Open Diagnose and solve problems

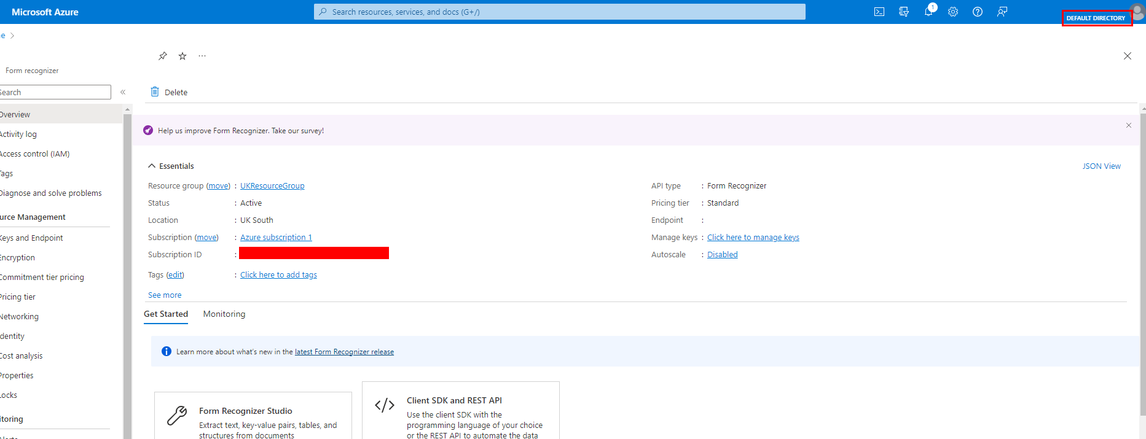pyautogui.click(x=61, y=193)
